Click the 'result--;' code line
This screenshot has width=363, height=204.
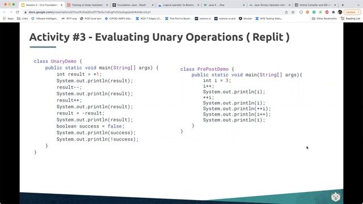click(x=69, y=87)
